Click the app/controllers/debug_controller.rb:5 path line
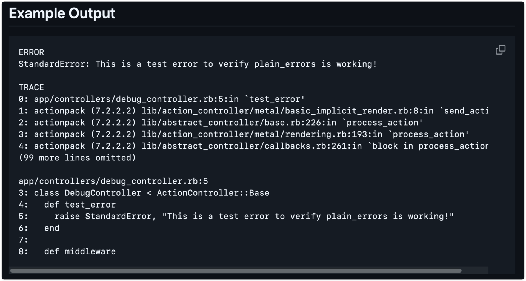The image size is (526, 281). click(x=113, y=181)
